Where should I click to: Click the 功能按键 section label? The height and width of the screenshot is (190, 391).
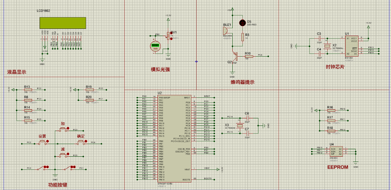[58, 185]
